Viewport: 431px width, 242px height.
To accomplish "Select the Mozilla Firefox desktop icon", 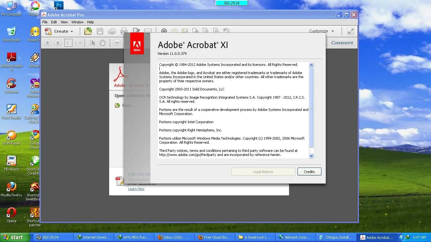I will tap(11, 189).
